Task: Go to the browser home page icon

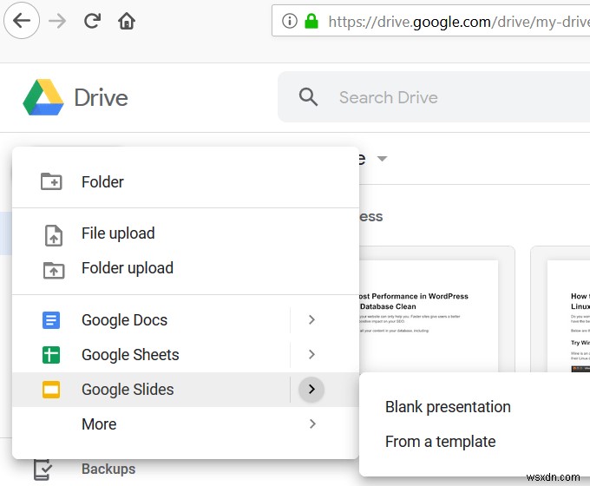Action: (x=127, y=21)
